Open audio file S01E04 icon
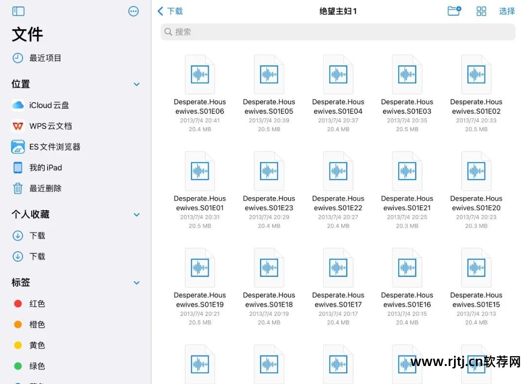This screenshot has width=525, height=384. [338, 74]
